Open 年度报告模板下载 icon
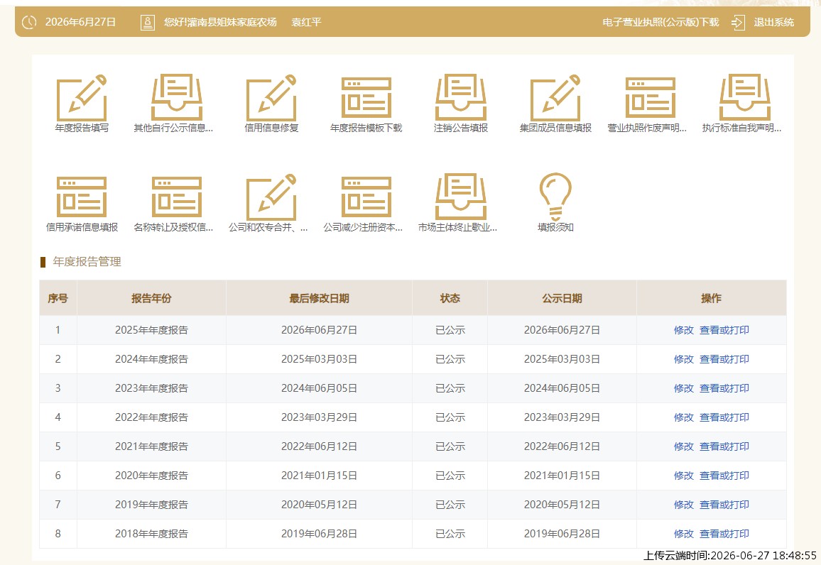The image size is (821, 565). tap(366, 98)
